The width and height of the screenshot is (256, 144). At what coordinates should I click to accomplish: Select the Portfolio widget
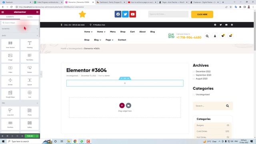point(10,124)
